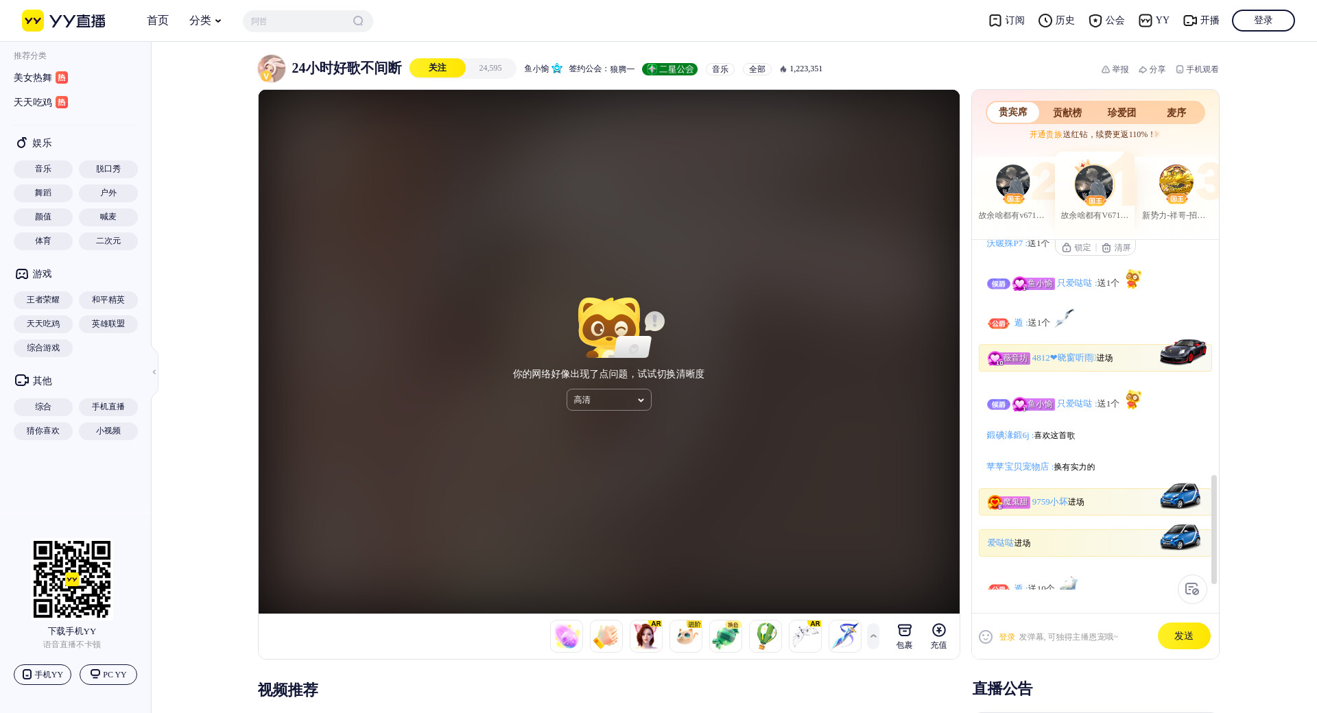Screen dimensions: 1317x713
Task: Choose 手机直播 category
Action: coord(108,407)
